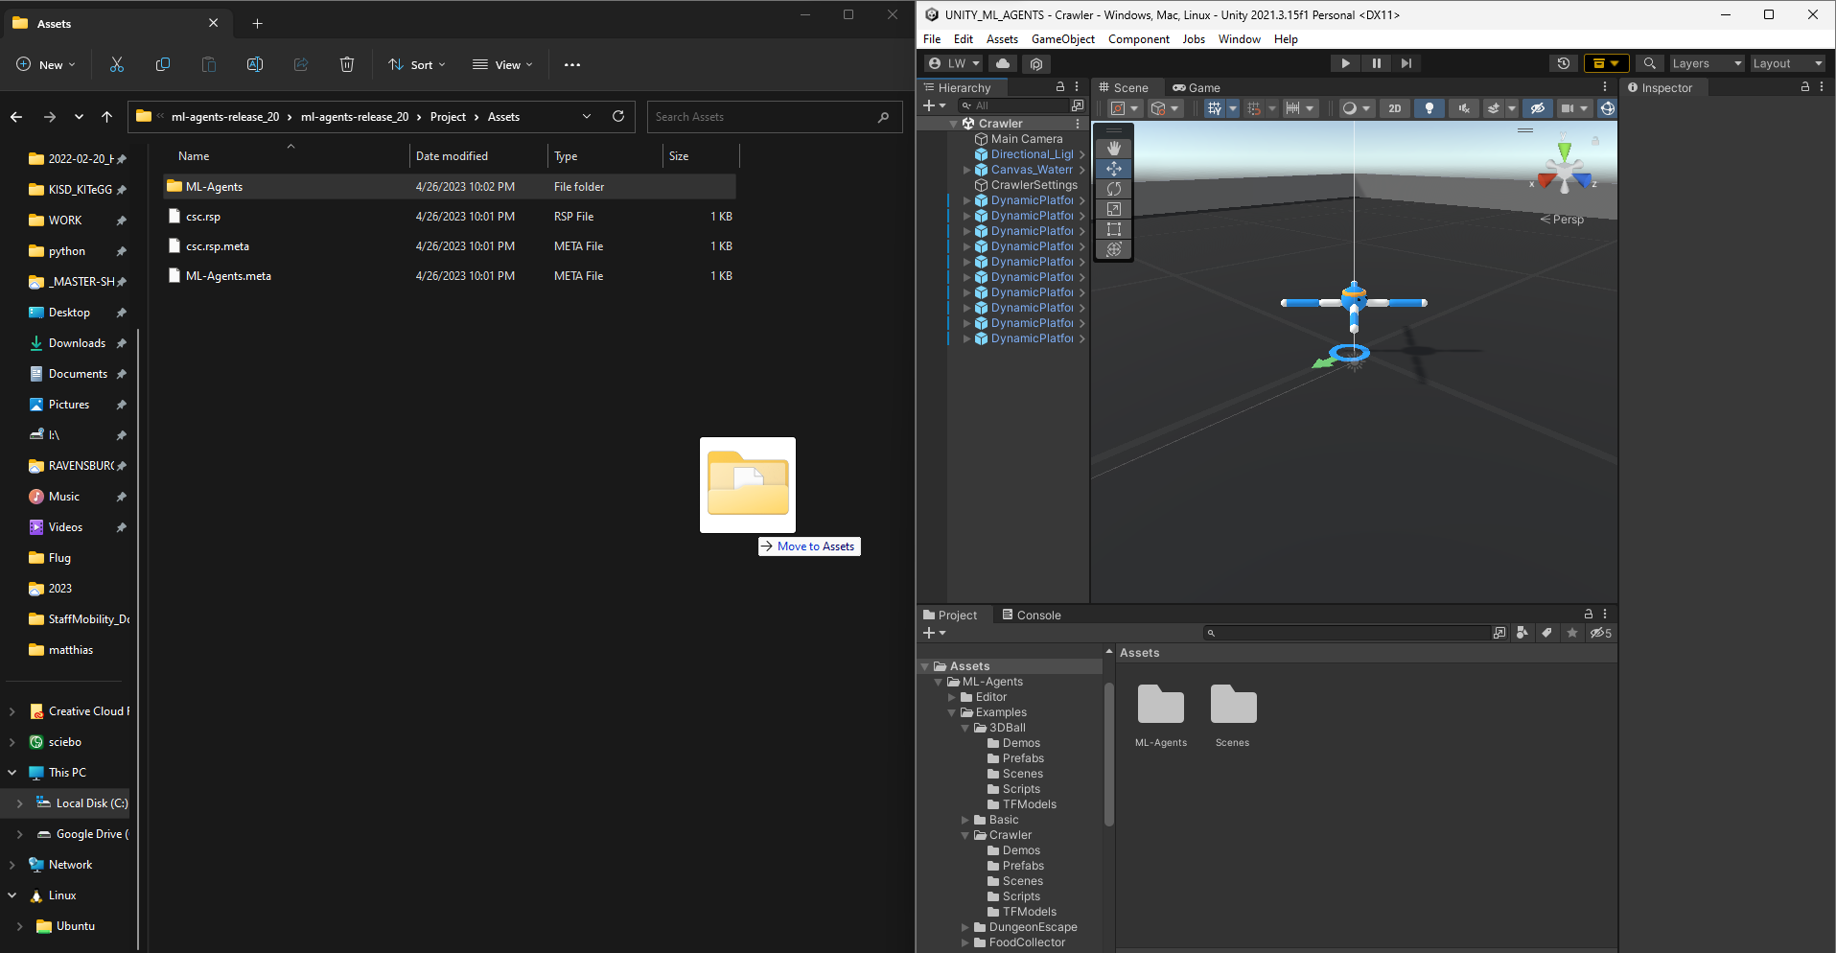The width and height of the screenshot is (1836, 953).
Task: Click Downloads in File Explorer sidebar
Action: point(77,343)
